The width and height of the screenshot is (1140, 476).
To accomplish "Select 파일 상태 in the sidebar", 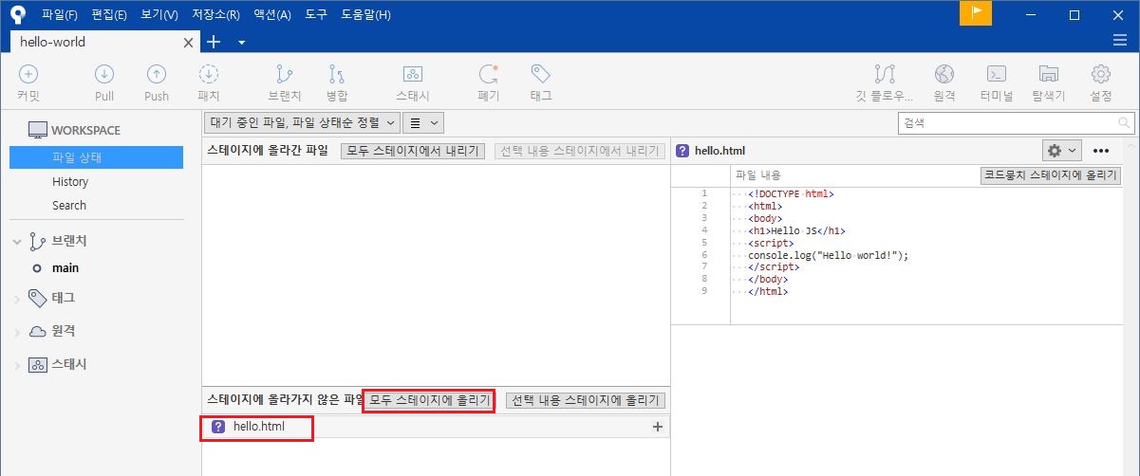I will 96,157.
